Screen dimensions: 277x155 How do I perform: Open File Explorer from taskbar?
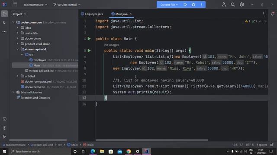click(x=102, y=151)
